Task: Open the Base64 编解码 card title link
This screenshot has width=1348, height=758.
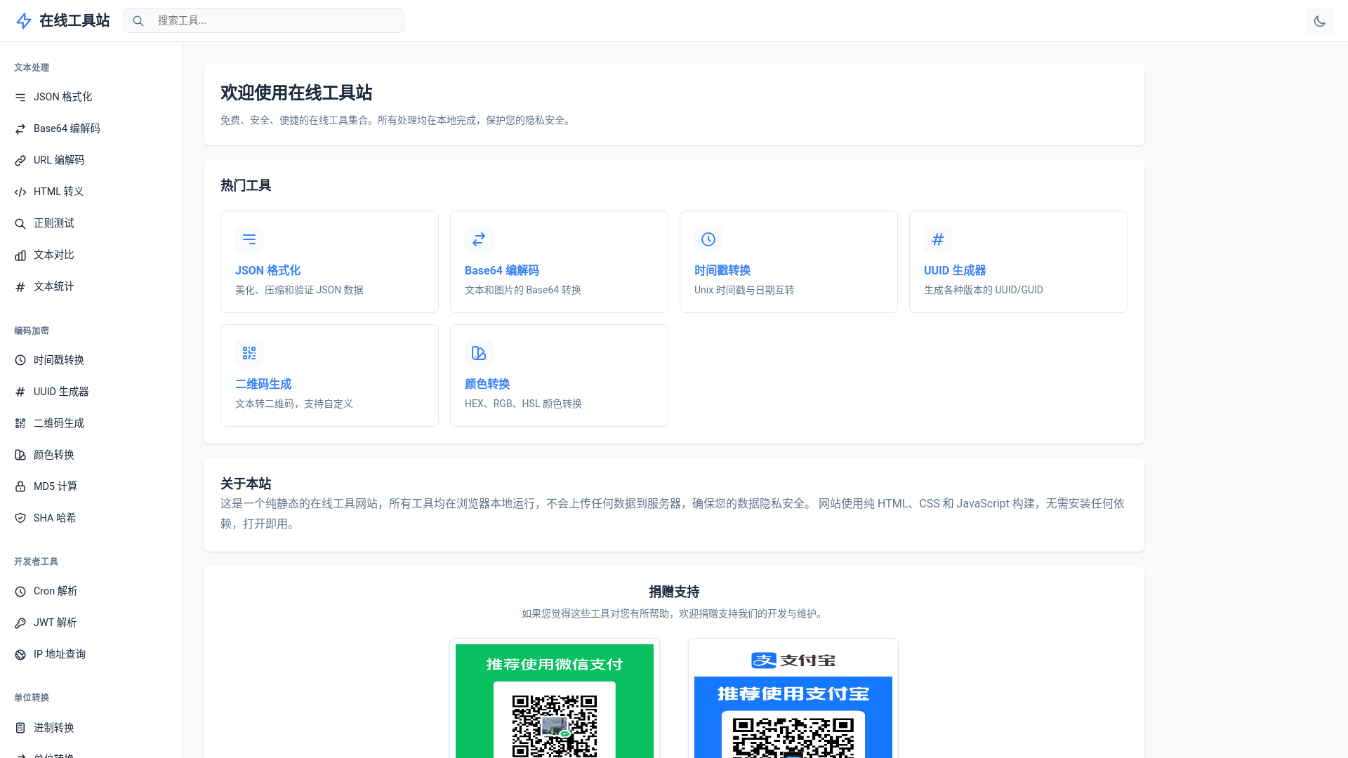Action: [502, 270]
